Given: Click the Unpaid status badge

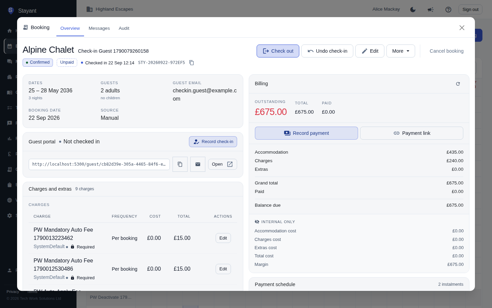Looking at the screenshot, I should tap(67, 63).
